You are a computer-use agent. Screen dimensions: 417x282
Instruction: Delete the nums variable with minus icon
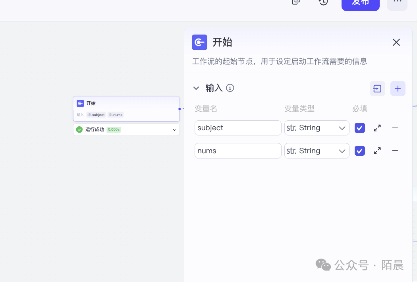pos(395,151)
